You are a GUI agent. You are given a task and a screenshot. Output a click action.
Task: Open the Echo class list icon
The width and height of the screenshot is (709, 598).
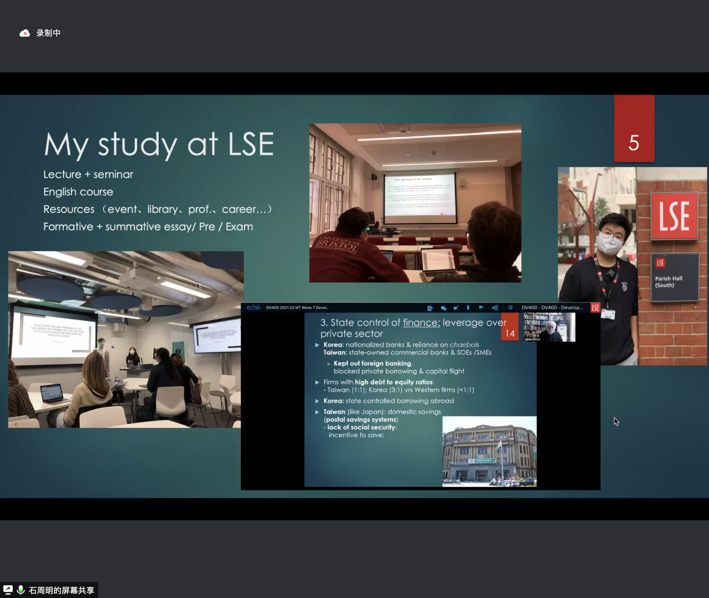tap(510, 308)
